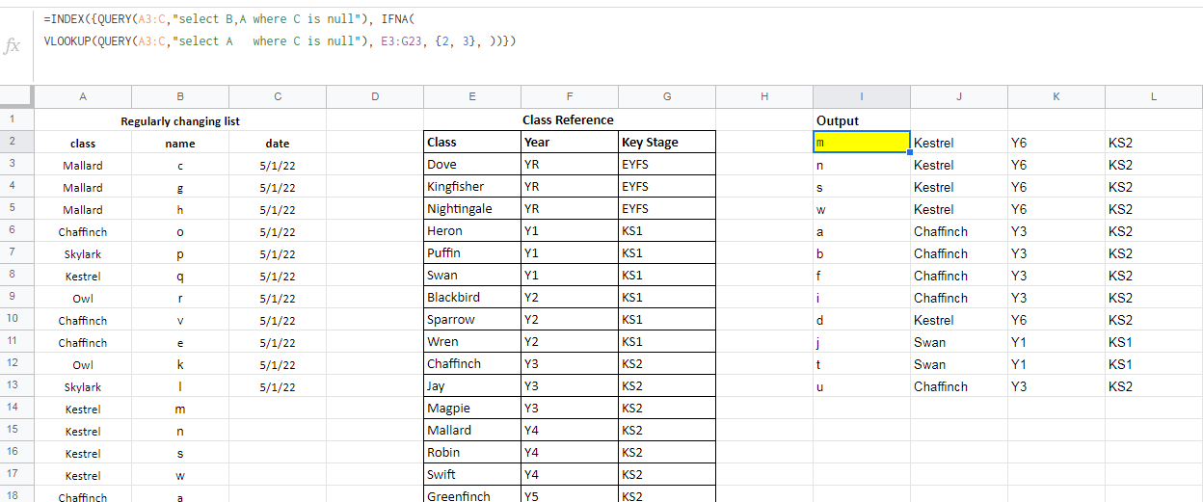This screenshot has width=1203, height=502.
Task: Select column E header
Action: coord(472,96)
